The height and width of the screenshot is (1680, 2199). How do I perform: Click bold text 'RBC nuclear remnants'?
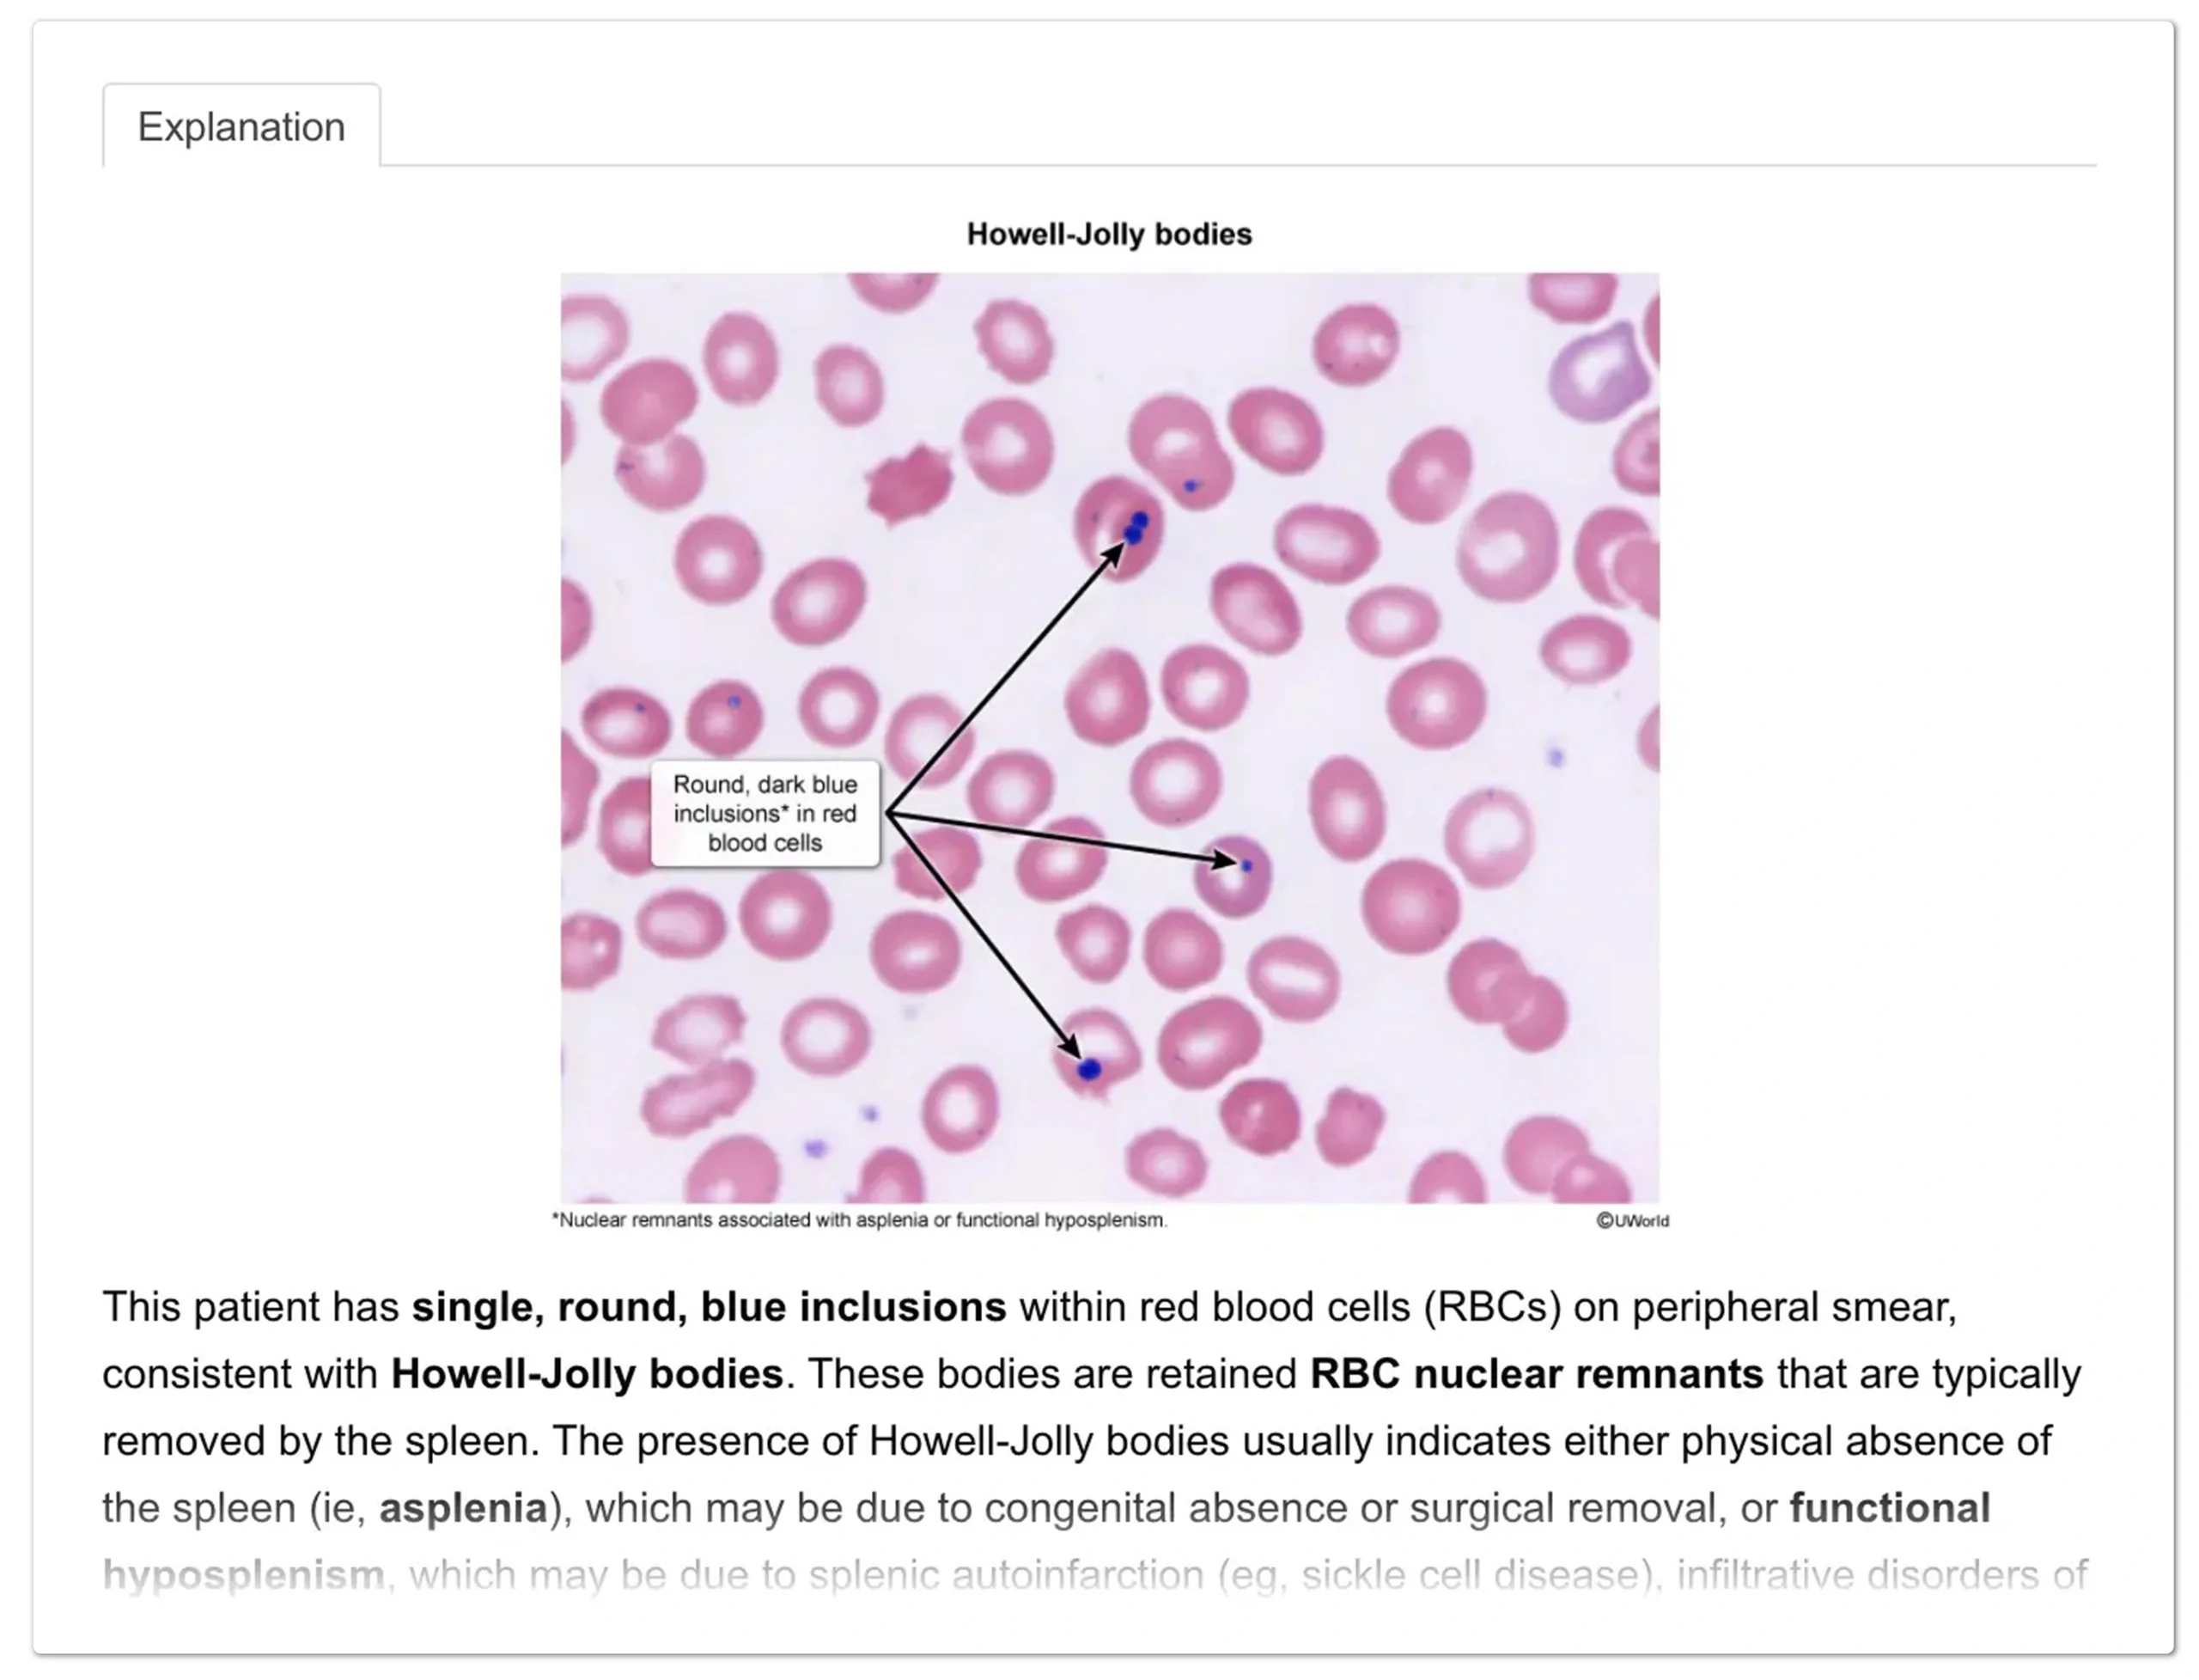point(1537,1374)
